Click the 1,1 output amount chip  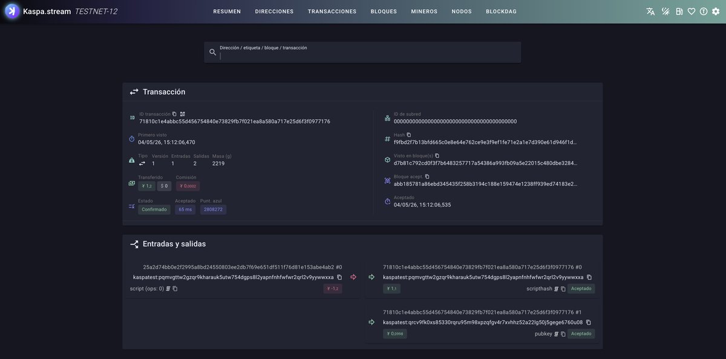[391, 289]
